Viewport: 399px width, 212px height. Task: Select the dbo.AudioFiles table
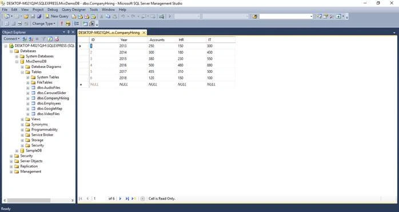click(49, 88)
